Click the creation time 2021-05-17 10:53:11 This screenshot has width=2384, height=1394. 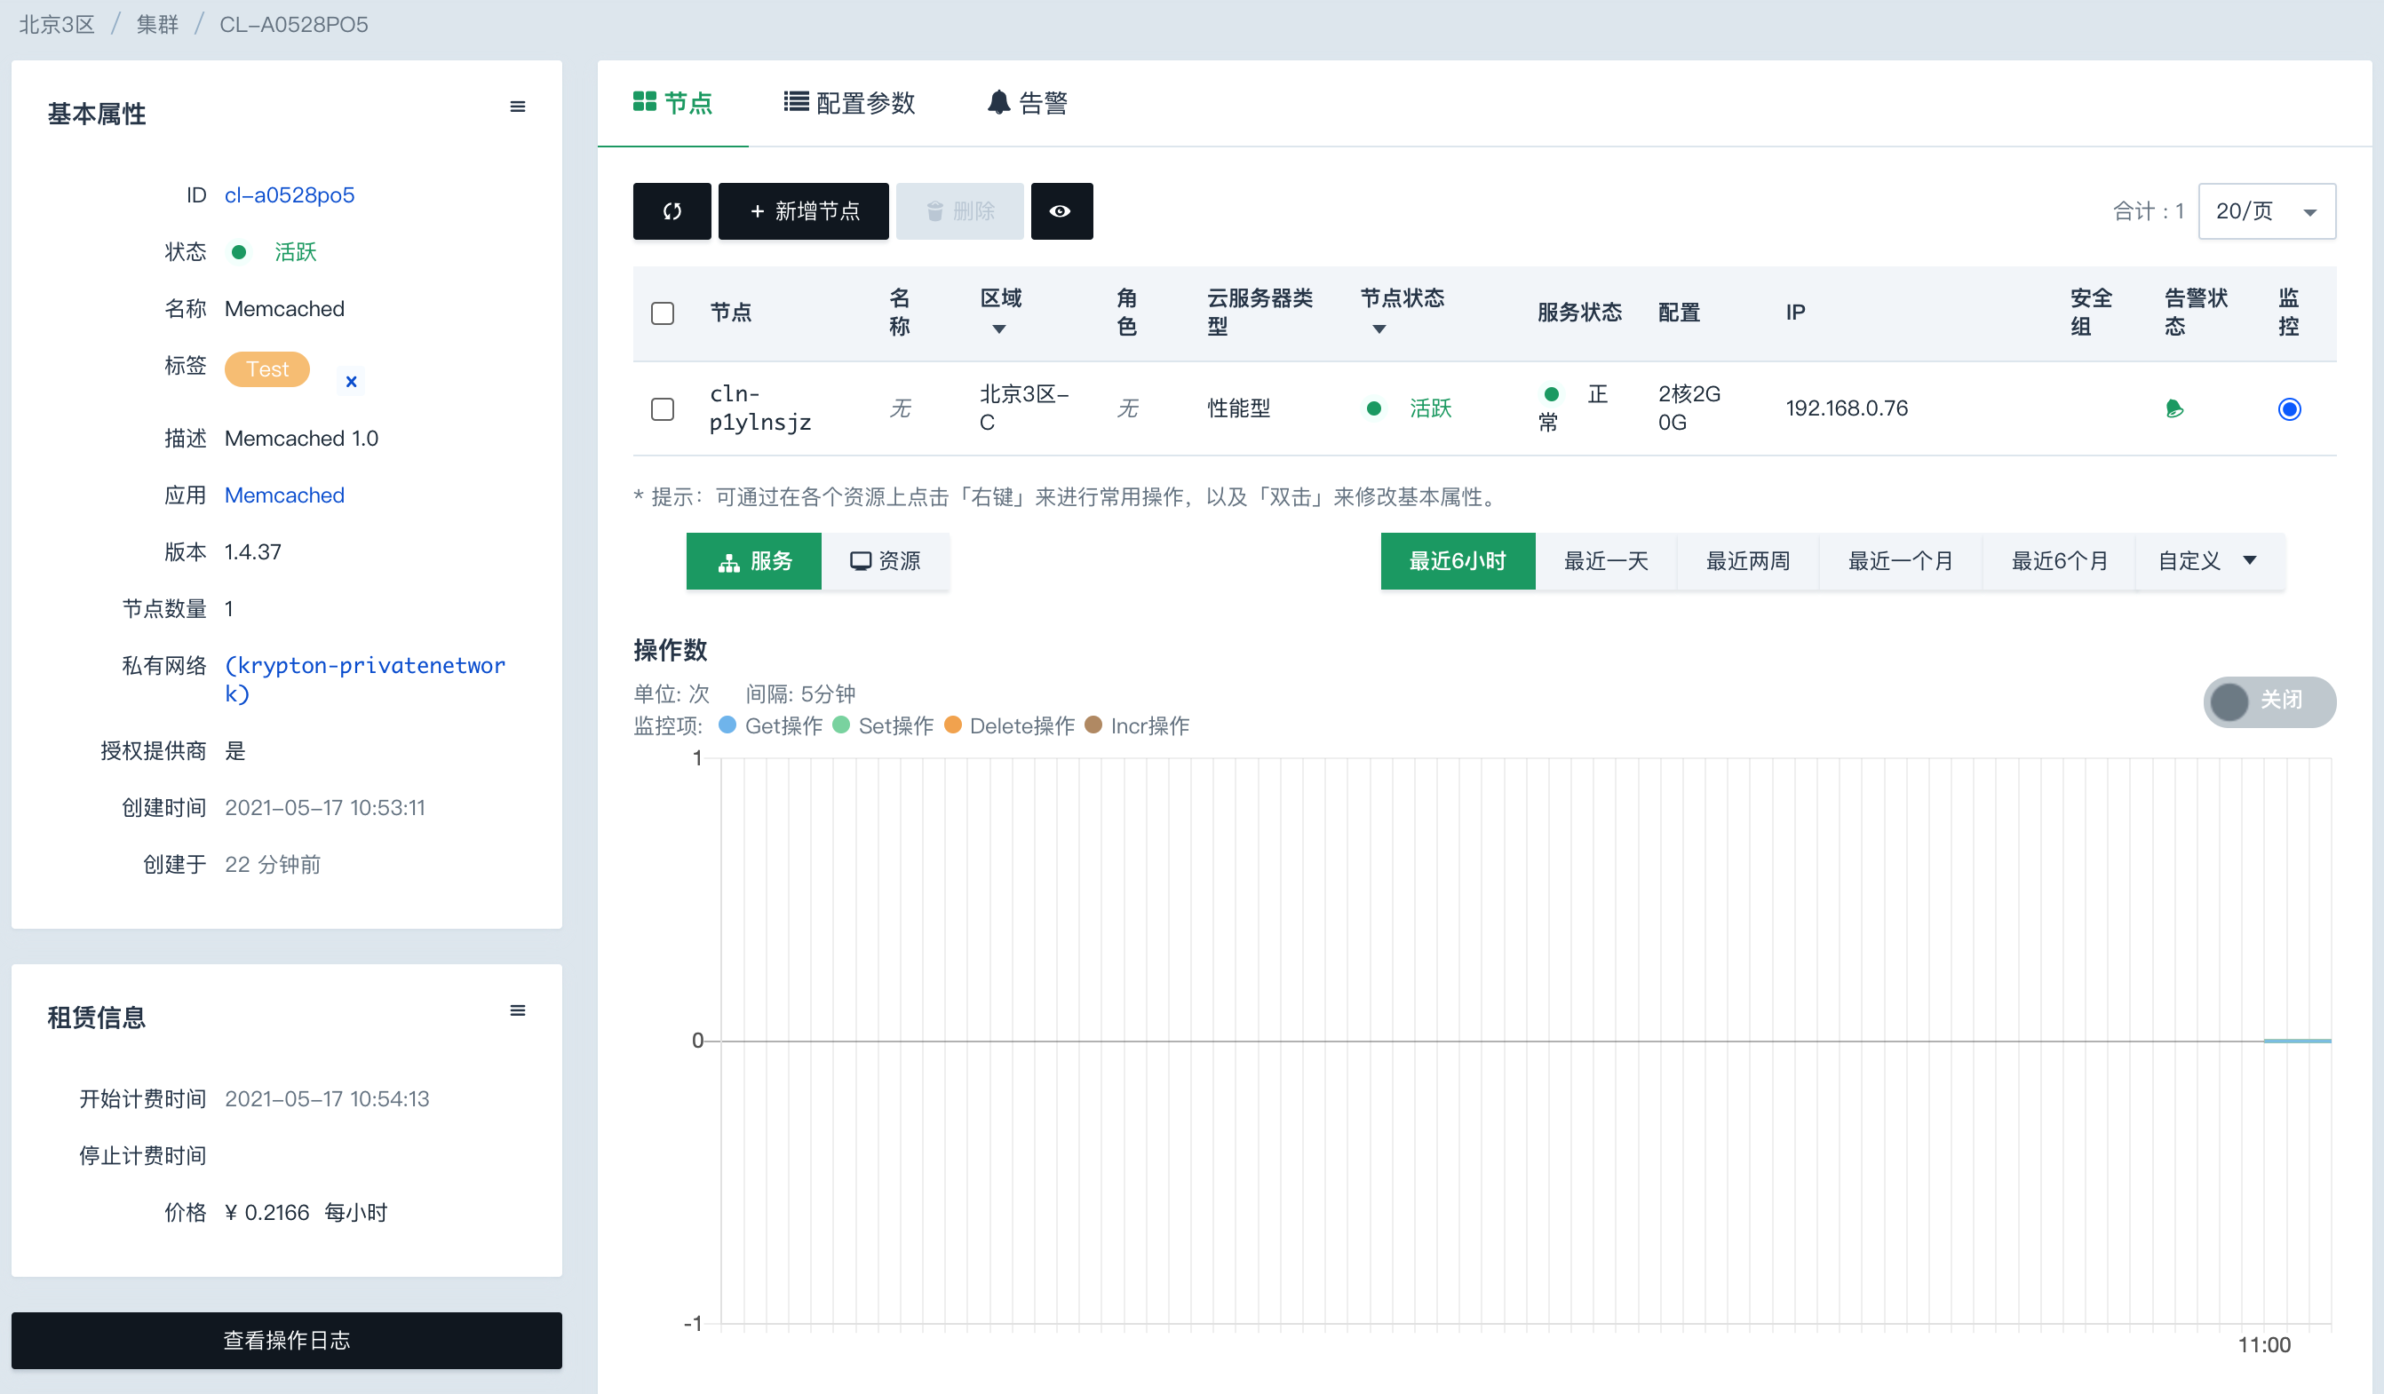(x=324, y=808)
